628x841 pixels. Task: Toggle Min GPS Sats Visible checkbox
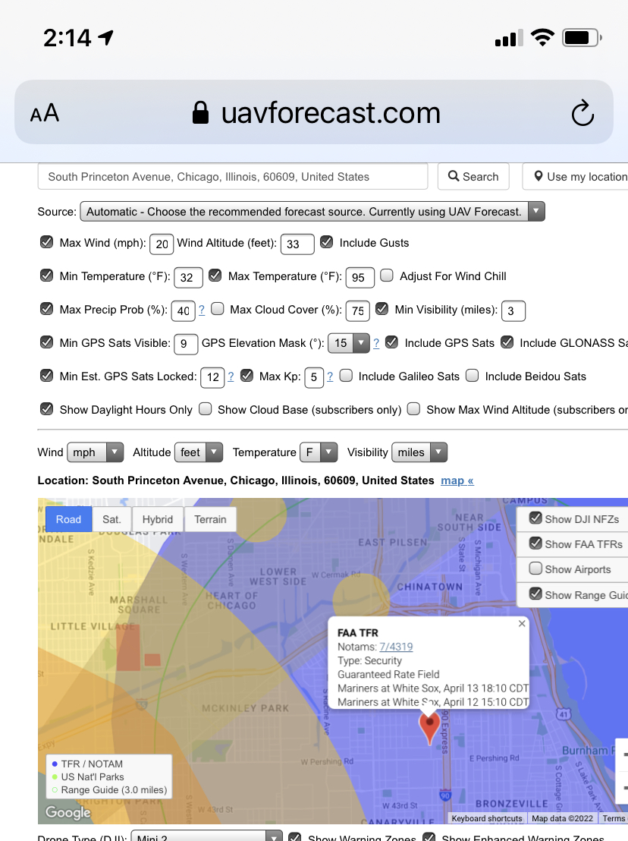click(46, 342)
